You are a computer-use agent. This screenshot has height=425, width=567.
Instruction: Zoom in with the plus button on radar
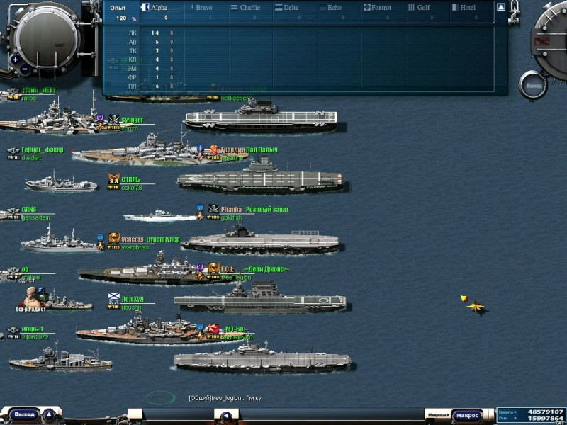pos(15,59)
